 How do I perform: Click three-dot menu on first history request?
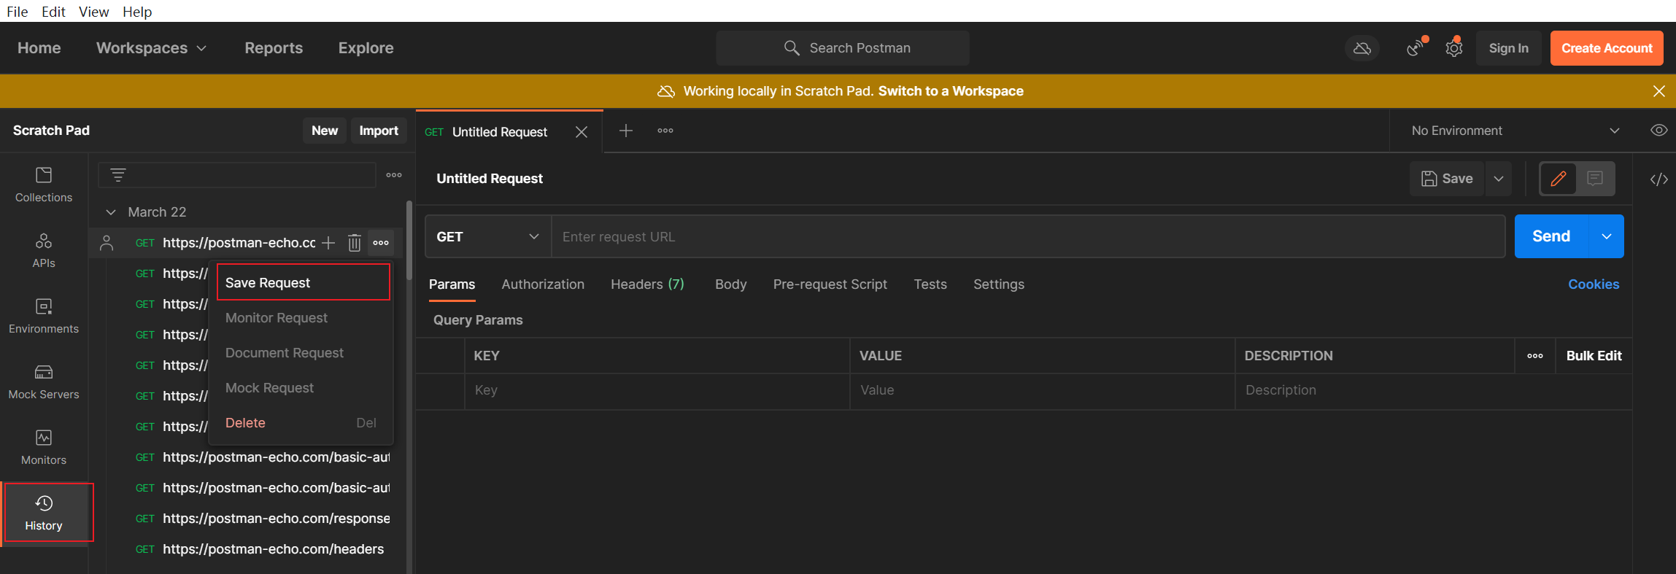coord(381,243)
